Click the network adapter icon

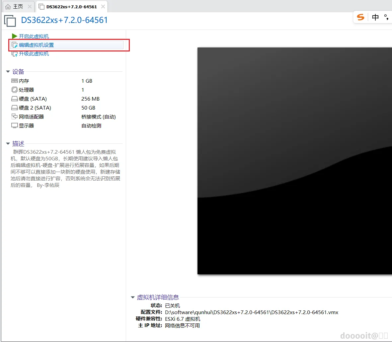tap(15, 117)
